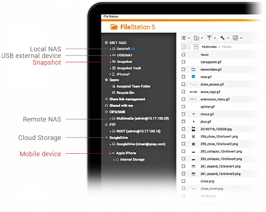Viewport: 266px width, 212px height.
Task: Click the create new folder icon
Action: tap(196, 38)
